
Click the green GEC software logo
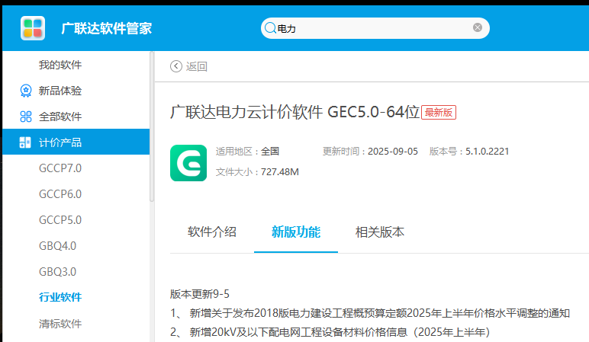coord(188,163)
